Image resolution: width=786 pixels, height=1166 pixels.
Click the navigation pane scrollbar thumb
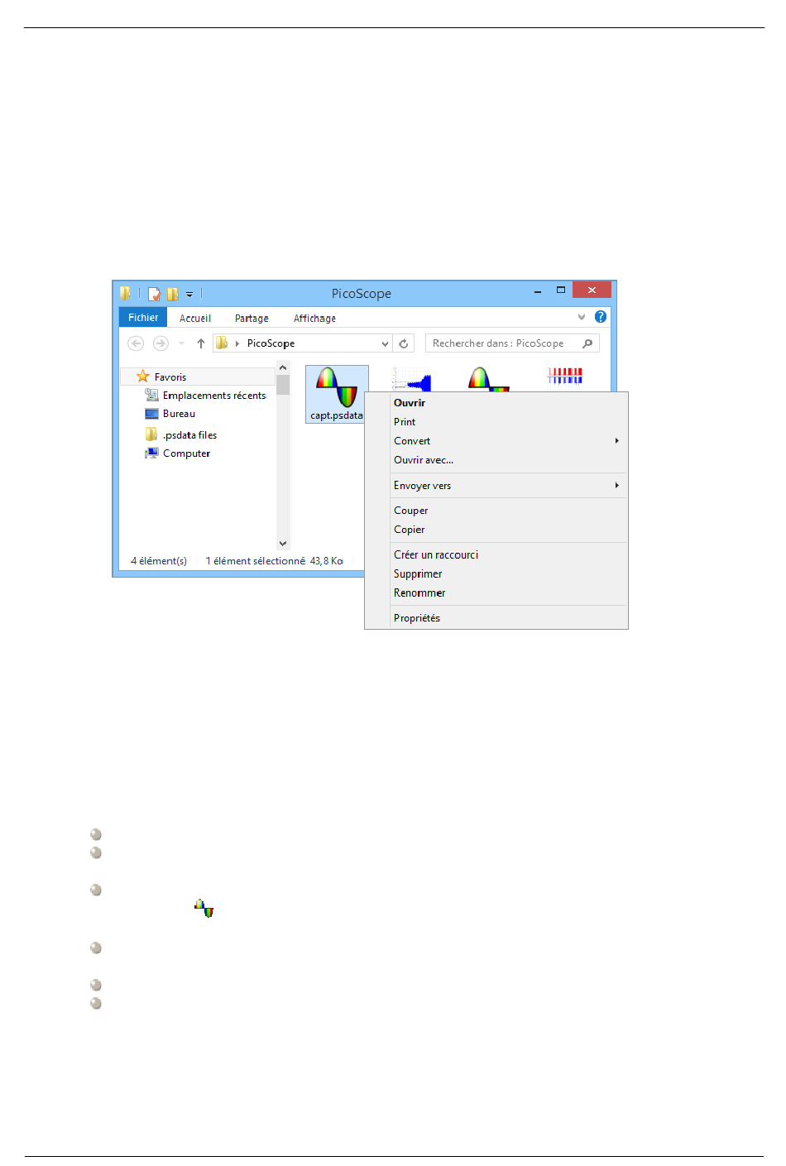coord(283,385)
